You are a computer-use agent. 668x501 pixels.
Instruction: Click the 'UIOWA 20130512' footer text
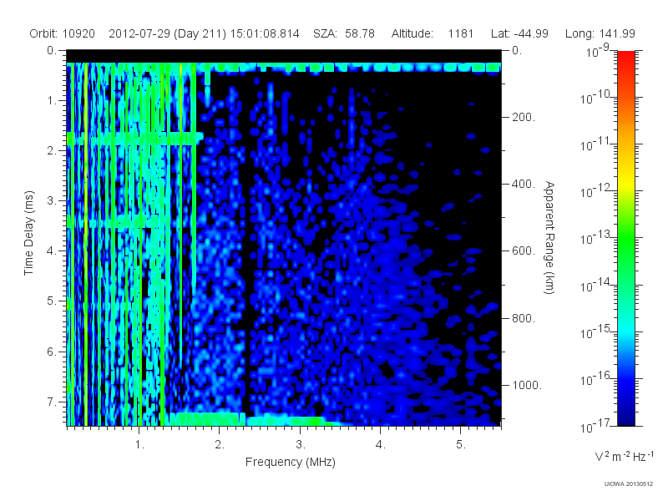pos(629,484)
